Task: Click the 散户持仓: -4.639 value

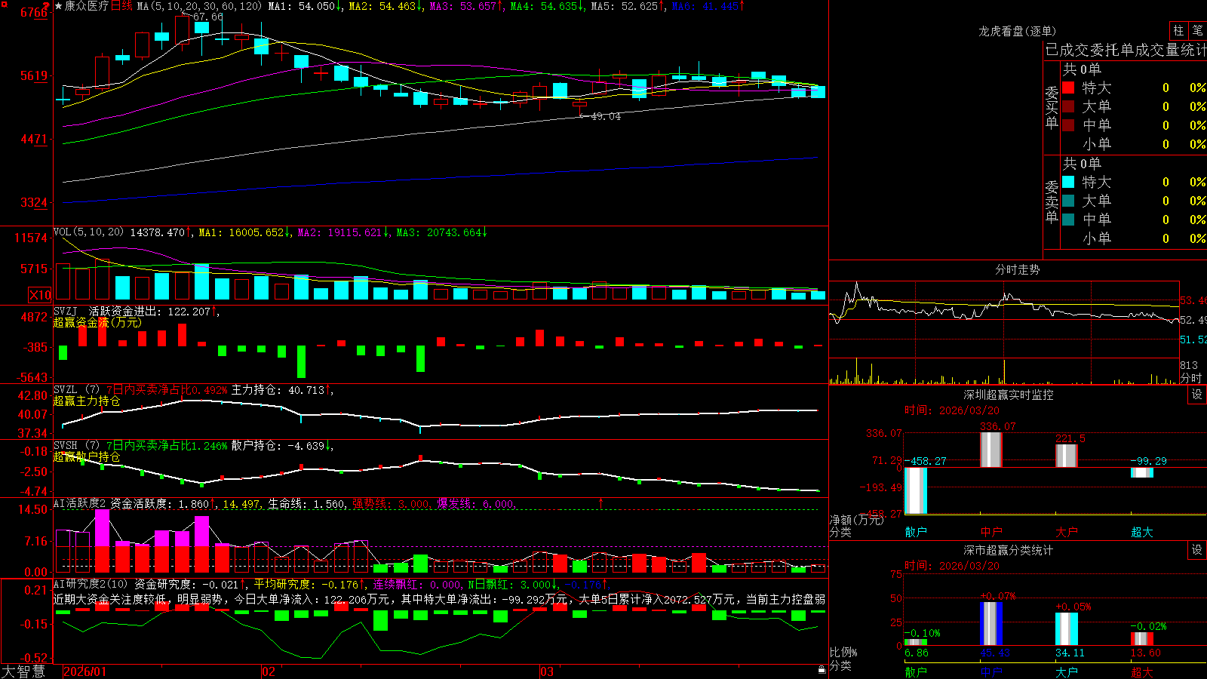Action: click(280, 446)
